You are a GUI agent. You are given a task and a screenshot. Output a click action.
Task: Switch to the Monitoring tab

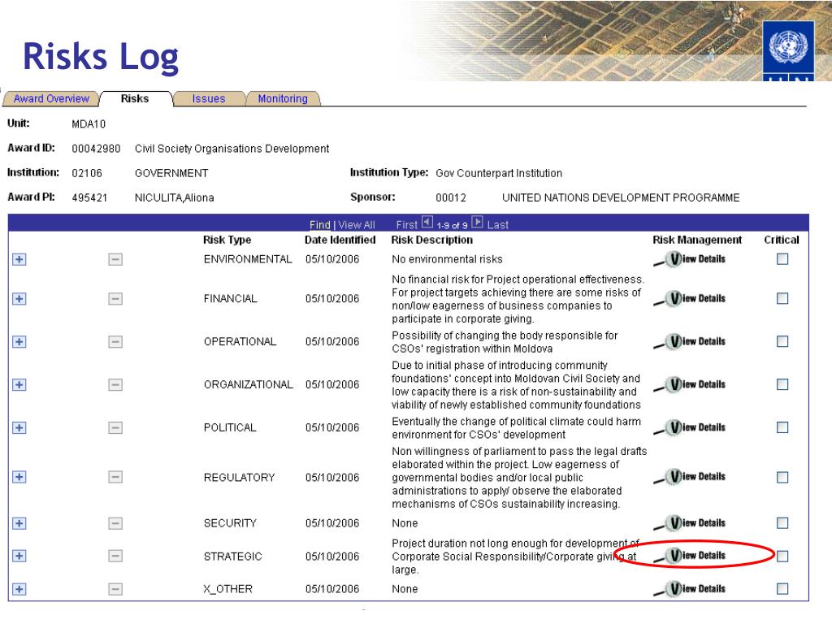[283, 98]
